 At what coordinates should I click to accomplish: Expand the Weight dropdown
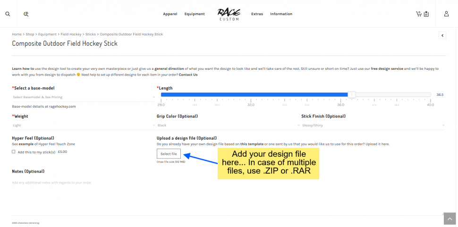(83, 126)
